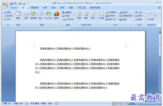
Task: Switch to Full Screen Reading view
Action: point(118,104)
